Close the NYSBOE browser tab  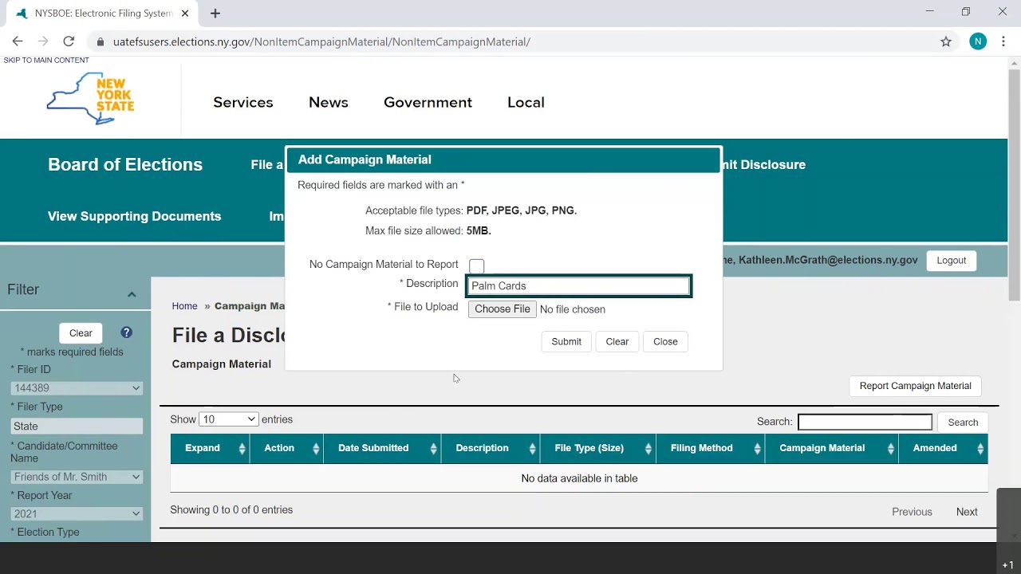click(x=185, y=13)
